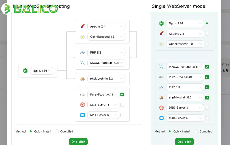Click One-click under the Single WebServer model
230x145 pixels.
tap(184, 142)
